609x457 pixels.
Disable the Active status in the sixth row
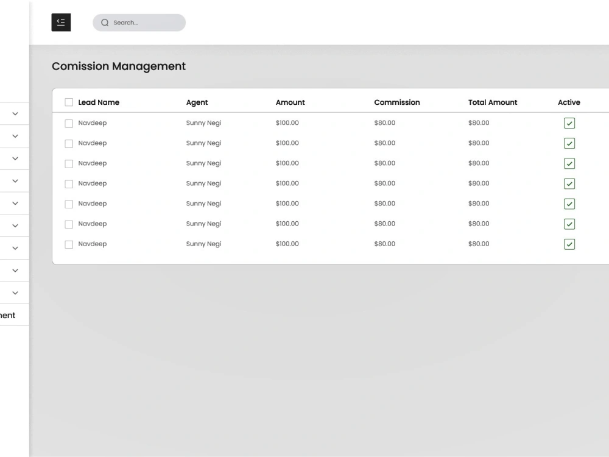(569, 224)
